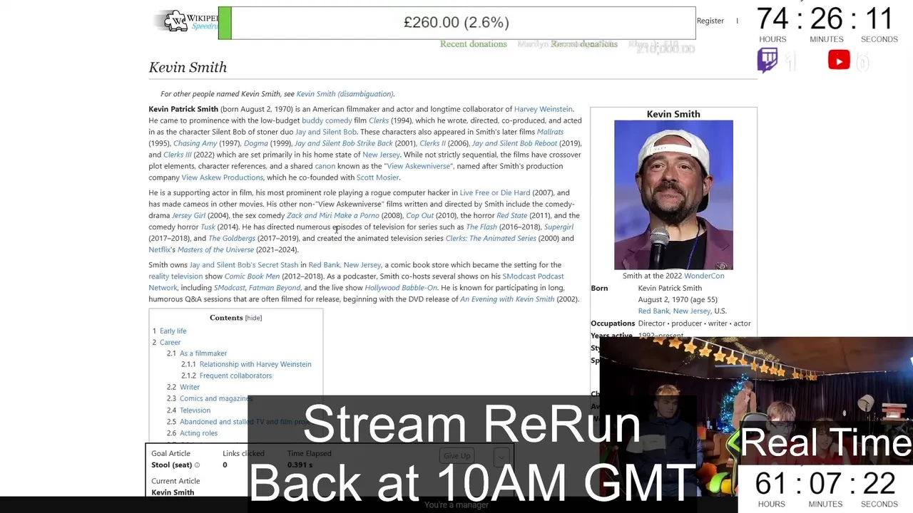
Task: Go to Acting roles section
Action: coord(198,433)
